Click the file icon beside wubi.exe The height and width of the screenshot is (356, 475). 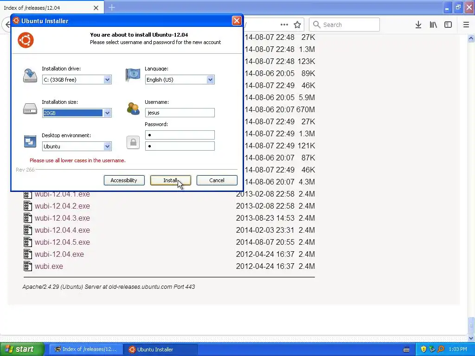[27, 266]
